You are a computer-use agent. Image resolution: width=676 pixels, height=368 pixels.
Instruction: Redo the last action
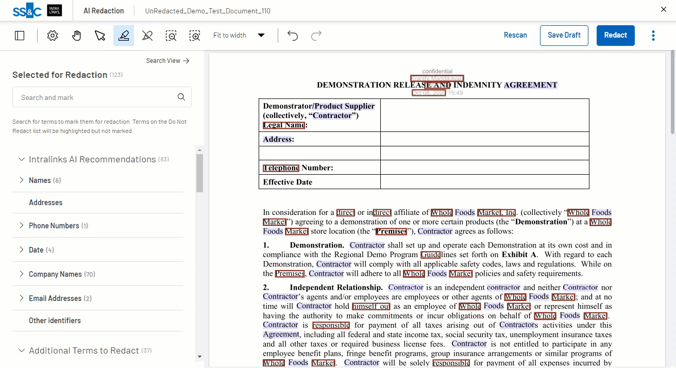tap(316, 36)
